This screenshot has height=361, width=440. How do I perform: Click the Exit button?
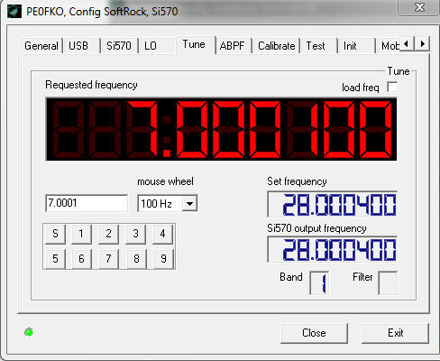pyautogui.click(x=395, y=333)
